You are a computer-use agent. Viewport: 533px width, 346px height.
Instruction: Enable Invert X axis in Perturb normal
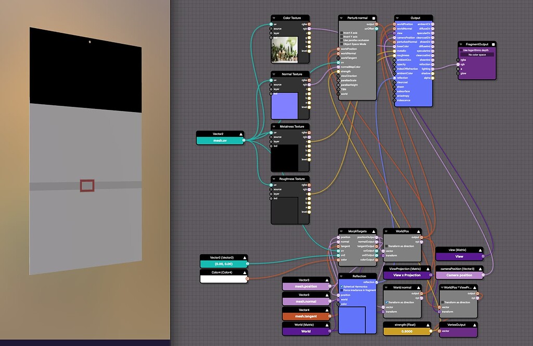[341, 32]
